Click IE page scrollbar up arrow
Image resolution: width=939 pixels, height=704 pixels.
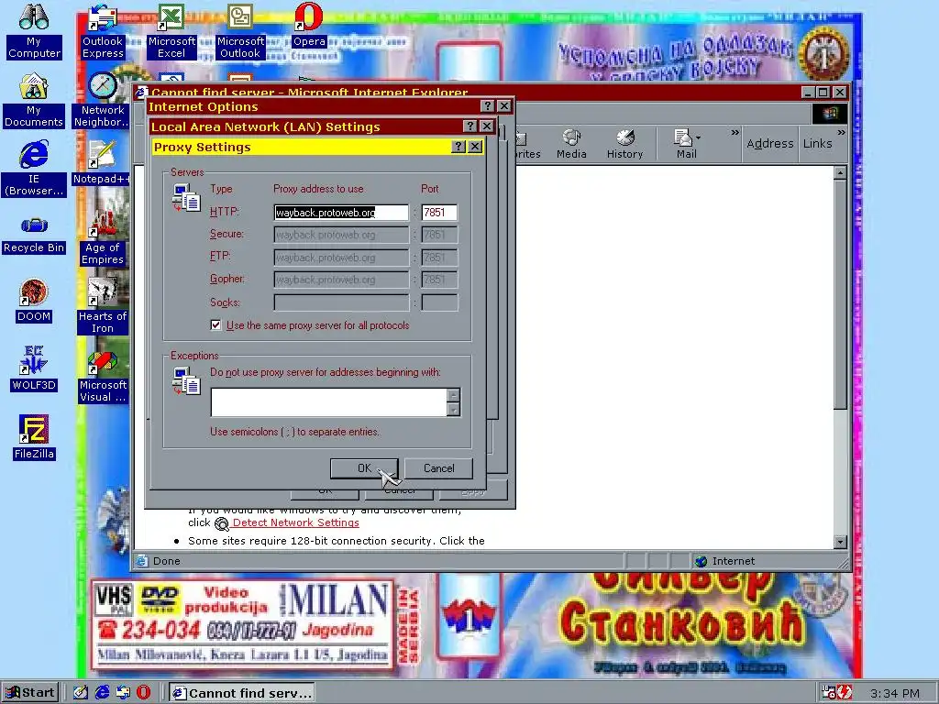[840, 173]
